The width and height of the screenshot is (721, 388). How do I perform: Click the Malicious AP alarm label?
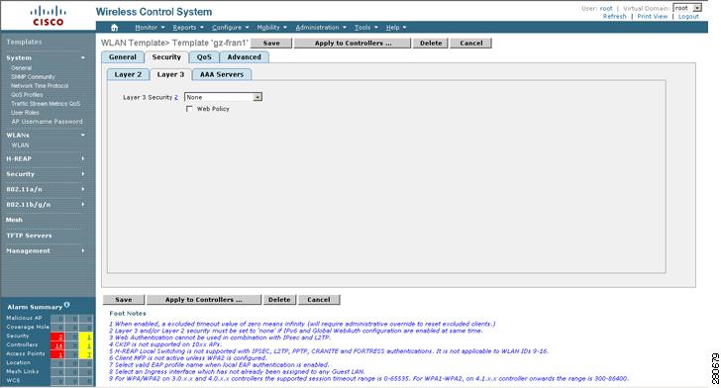click(x=24, y=318)
